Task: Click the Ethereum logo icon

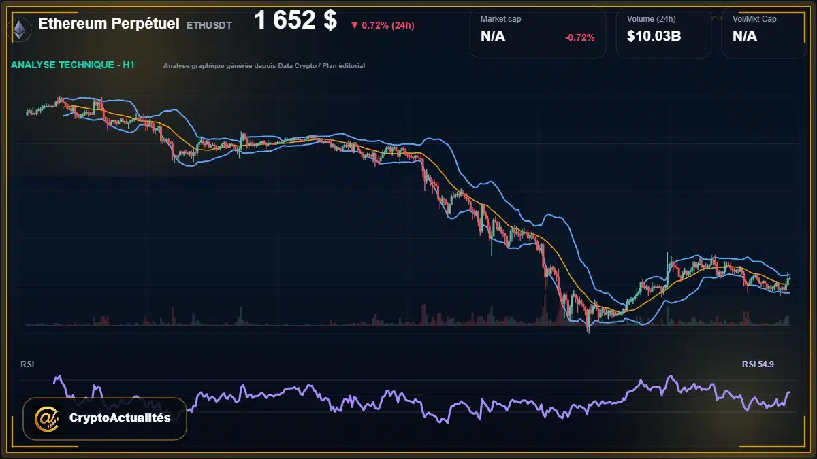Action: 20,31
